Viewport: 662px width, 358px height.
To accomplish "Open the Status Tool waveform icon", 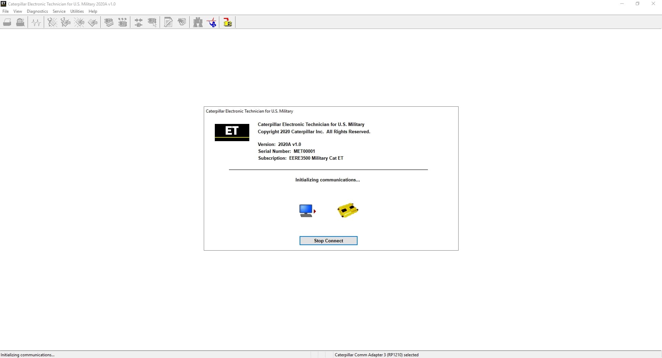I will click(x=36, y=23).
